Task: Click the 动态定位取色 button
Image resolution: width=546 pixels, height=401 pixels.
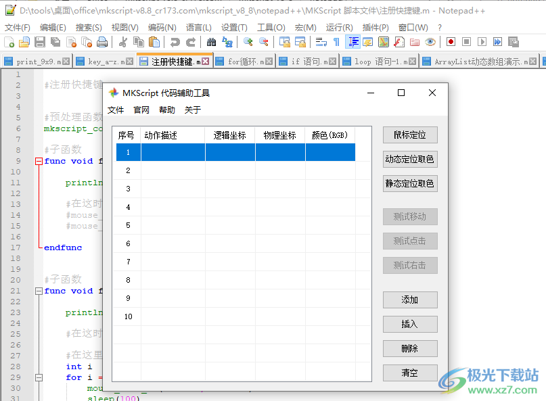Action: click(x=410, y=160)
